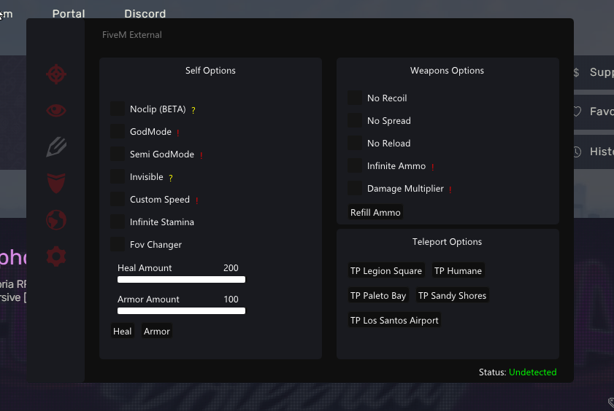Click the Self Options heading

coord(210,71)
